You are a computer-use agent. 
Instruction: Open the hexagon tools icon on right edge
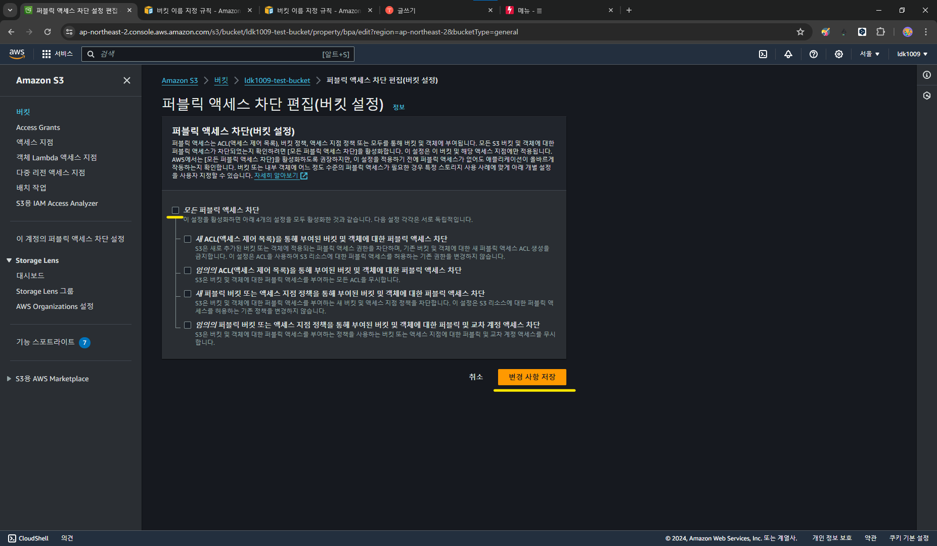point(927,96)
